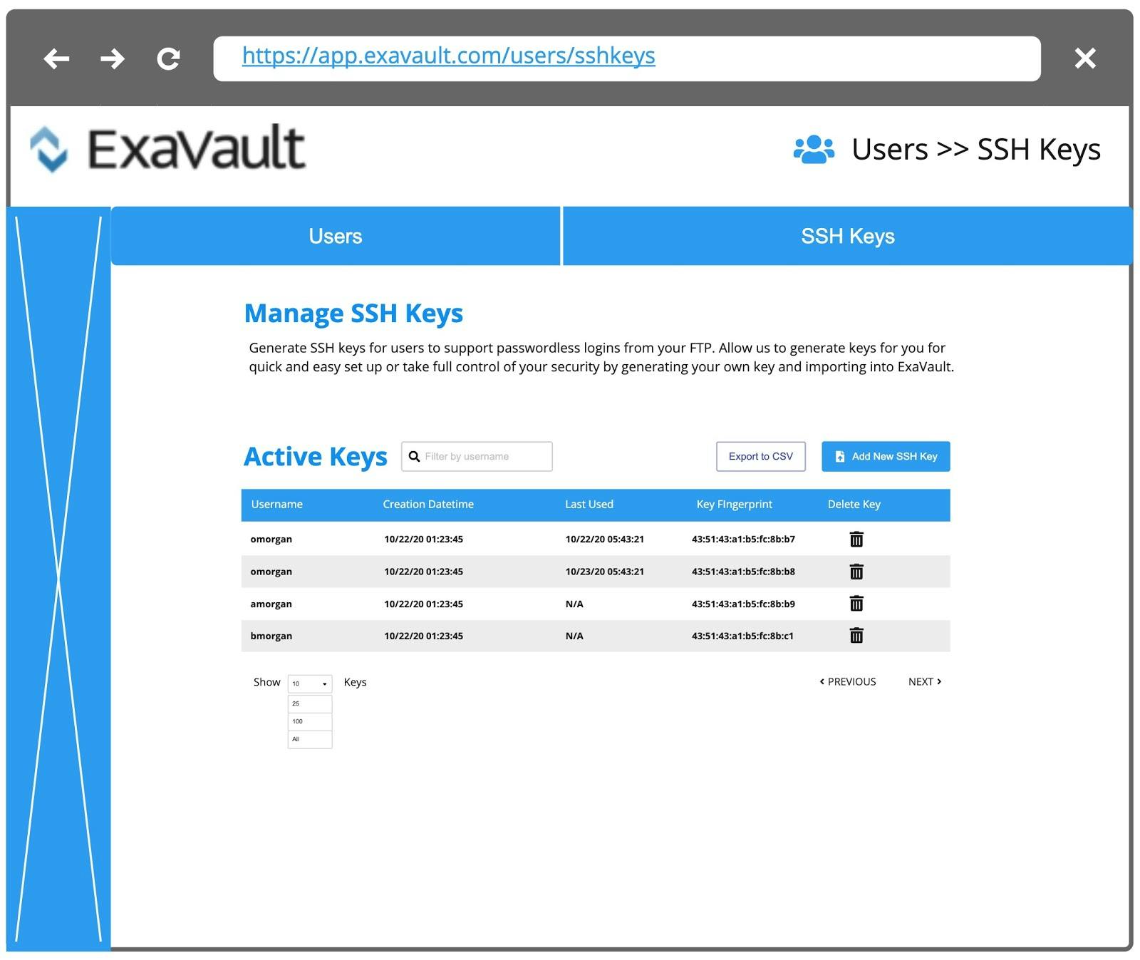Click last used 10/22/20 05:43:21
Screen dimensions: 1140x960
605,540
